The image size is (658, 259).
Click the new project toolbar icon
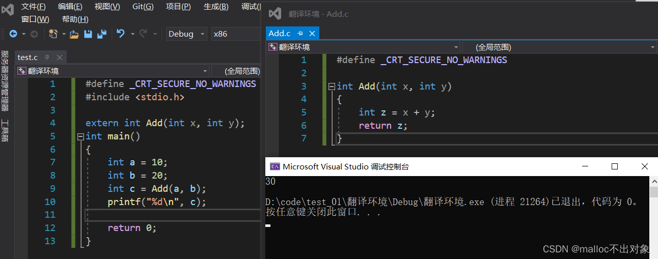coord(53,34)
